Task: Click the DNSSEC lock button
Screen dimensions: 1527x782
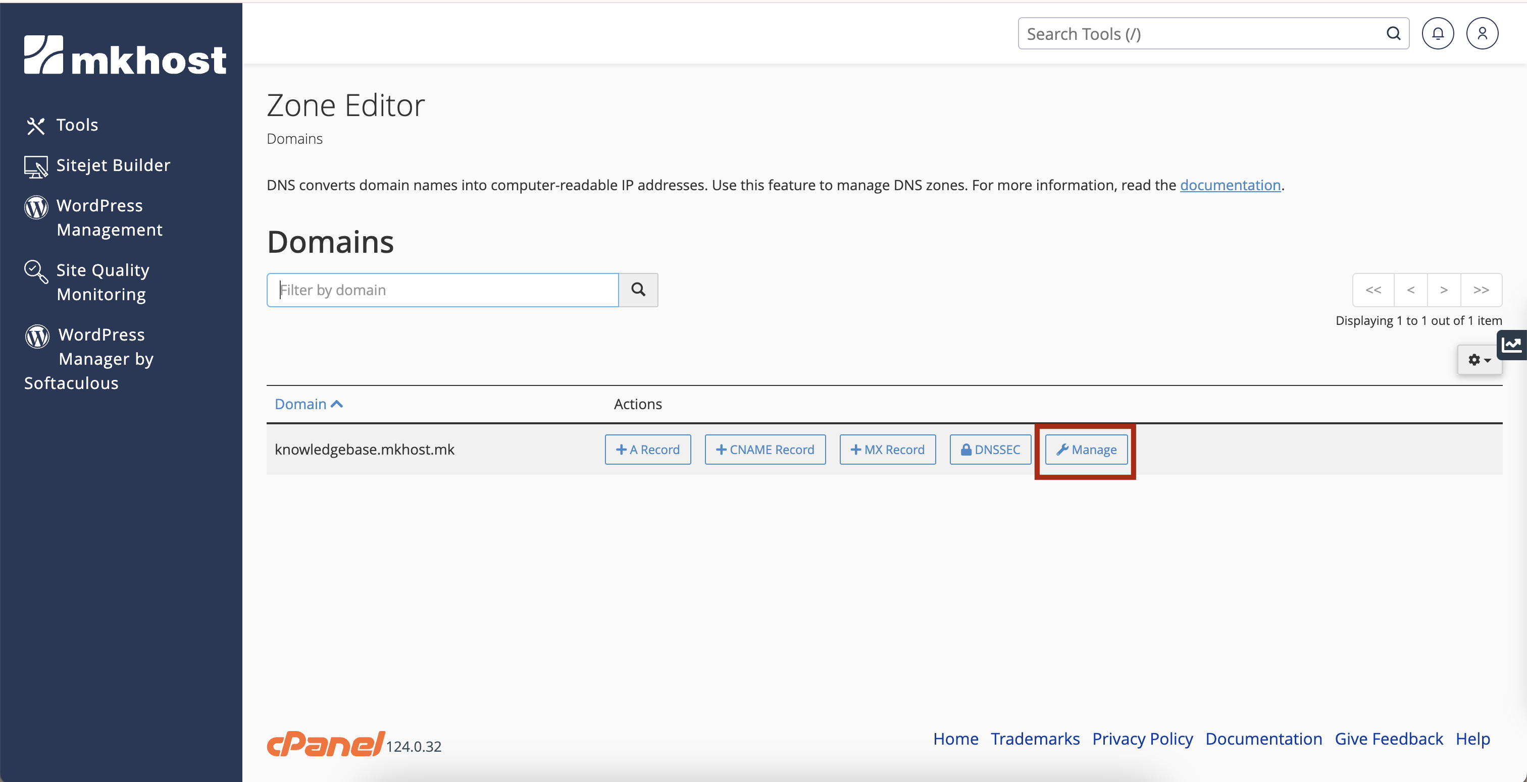Action: click(990, 450)
